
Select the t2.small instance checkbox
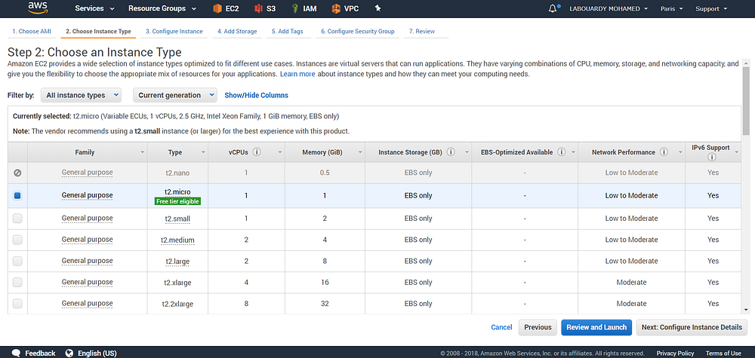pyautogui.click(x=17, y=219)
